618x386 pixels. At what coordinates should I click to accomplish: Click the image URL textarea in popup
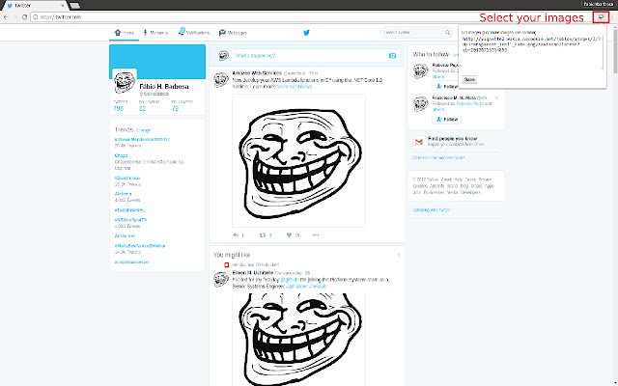coord(532,52)
